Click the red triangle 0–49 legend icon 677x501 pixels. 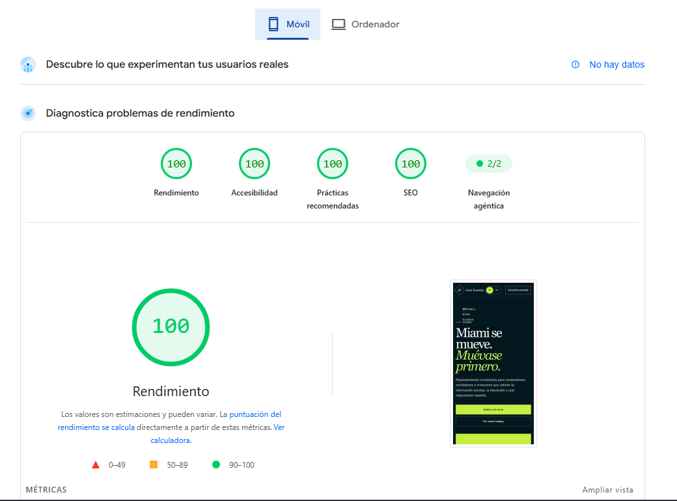96,465
